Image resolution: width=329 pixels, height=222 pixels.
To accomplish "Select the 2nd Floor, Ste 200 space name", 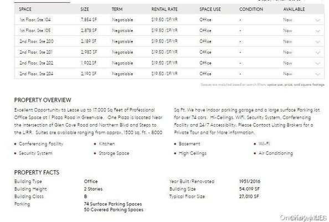I will [x=37, y=41].
